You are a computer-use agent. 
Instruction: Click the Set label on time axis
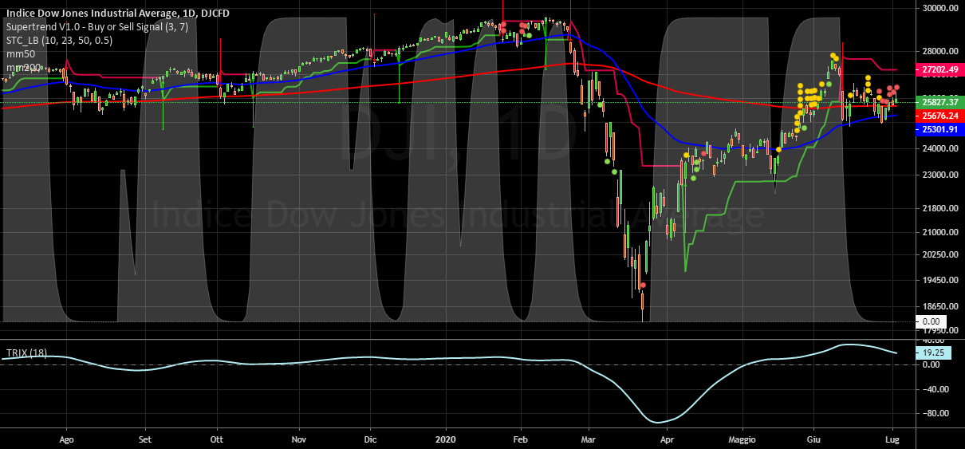tap(144, 439)
